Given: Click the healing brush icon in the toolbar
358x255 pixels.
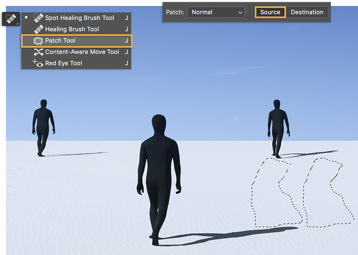Looking at the screenshot, I should [x=10, y=18].
